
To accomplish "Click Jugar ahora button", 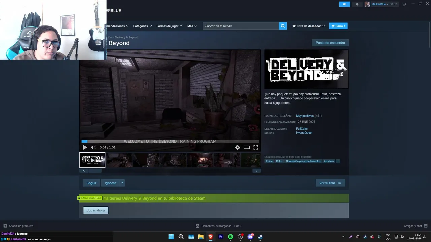I will pos(96,210).
